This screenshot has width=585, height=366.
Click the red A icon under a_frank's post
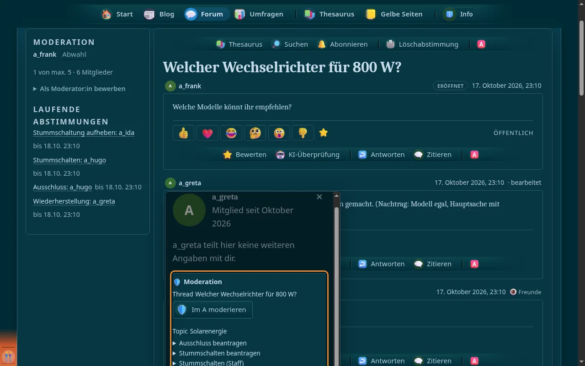(x=474, y=155)
